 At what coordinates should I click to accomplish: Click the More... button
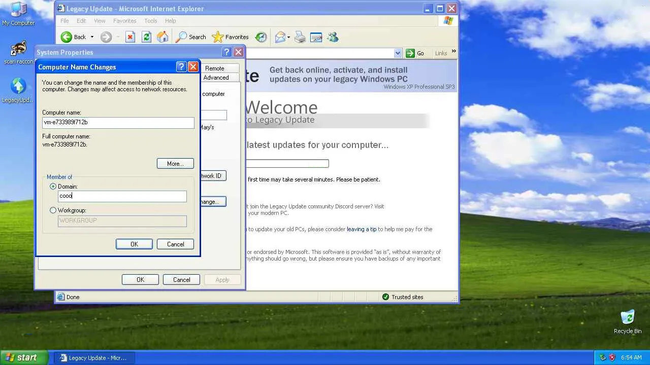[x=175, y=164]
